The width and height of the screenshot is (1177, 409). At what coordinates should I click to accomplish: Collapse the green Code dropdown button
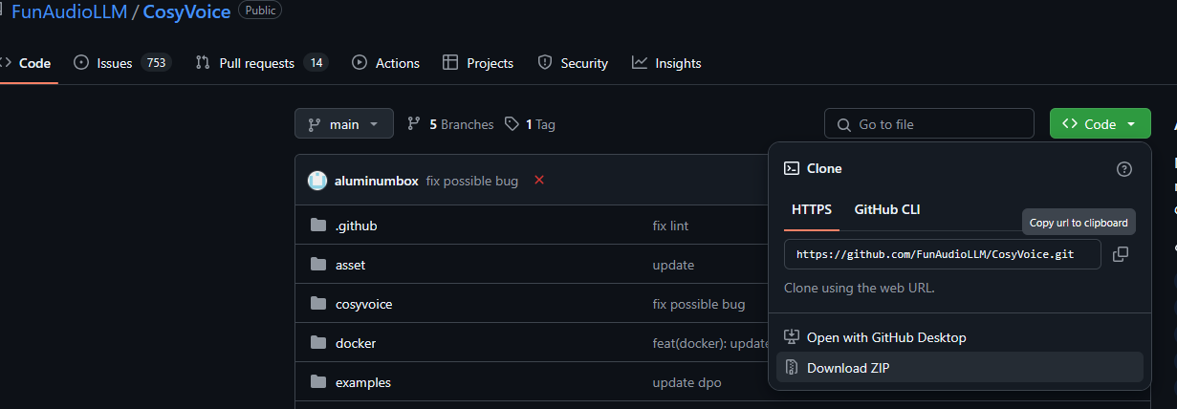(1100, 124)
